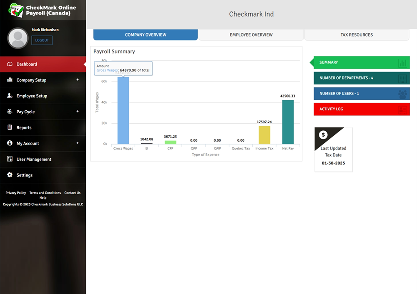This screenshot has width=417, height=294.
Task: Click the Employee Setup person icon
Action: pos(10,96)
